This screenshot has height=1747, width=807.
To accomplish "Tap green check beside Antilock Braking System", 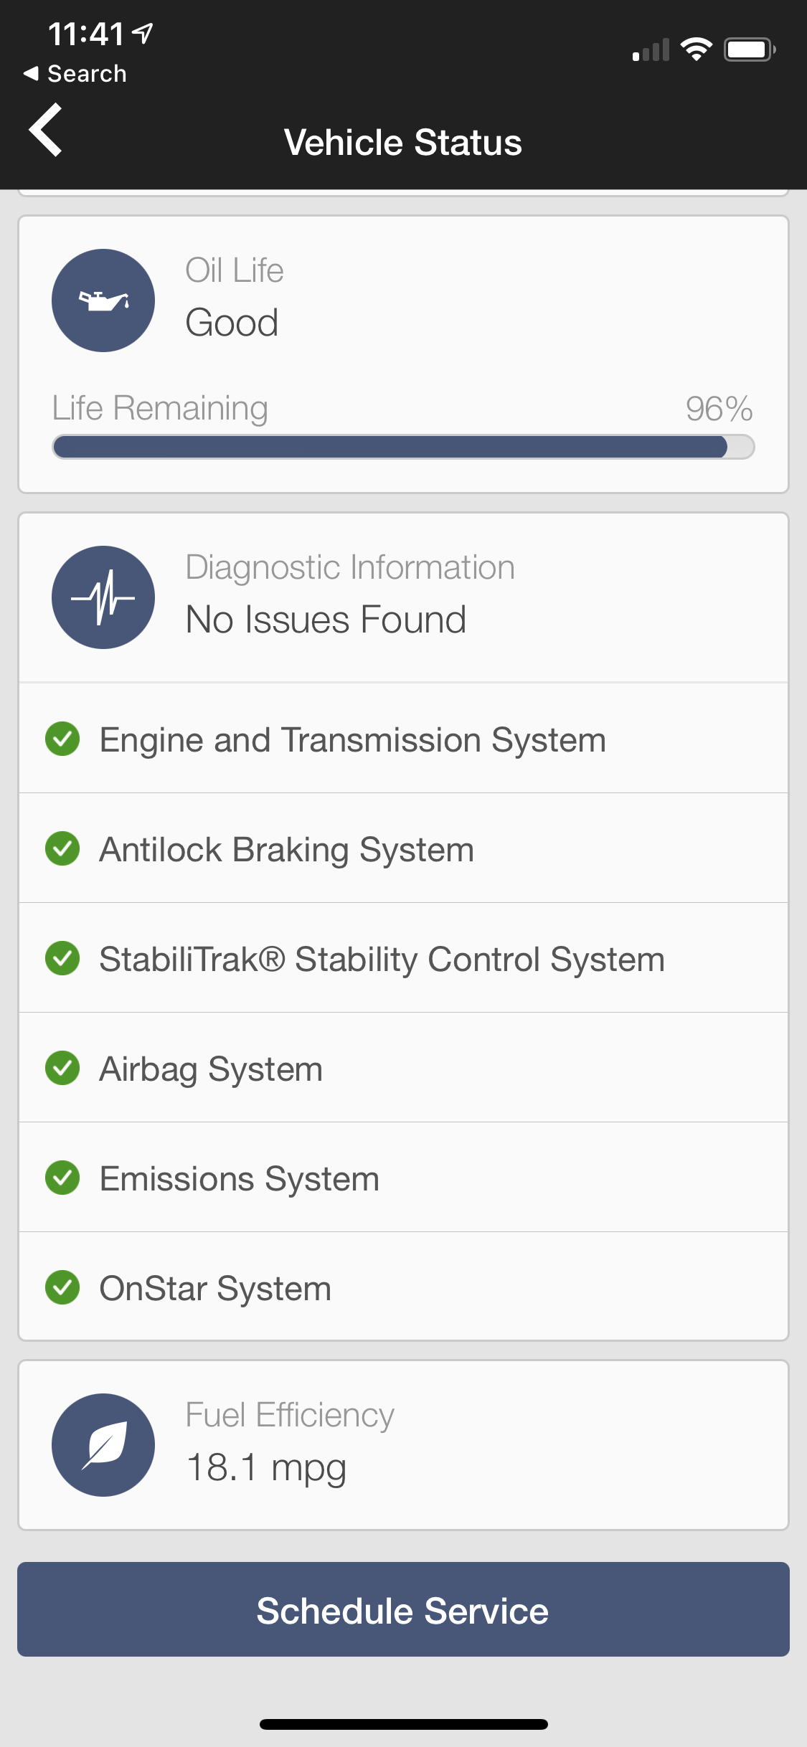I will 62,848.
